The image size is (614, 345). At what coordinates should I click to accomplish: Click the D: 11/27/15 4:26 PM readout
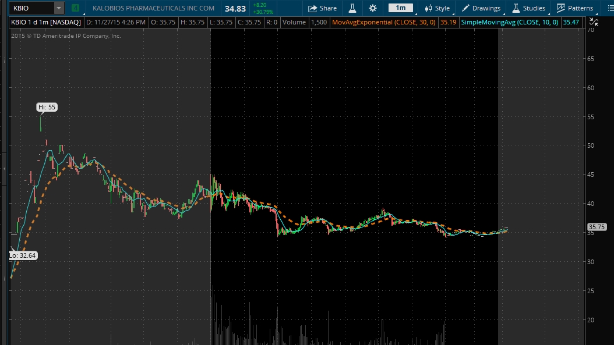tap(115, 22)
